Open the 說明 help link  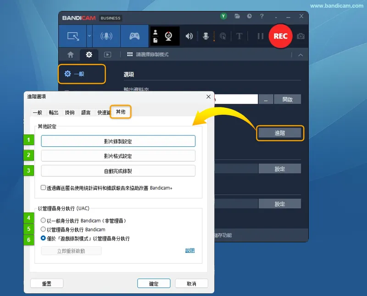(x=190, y=250)
